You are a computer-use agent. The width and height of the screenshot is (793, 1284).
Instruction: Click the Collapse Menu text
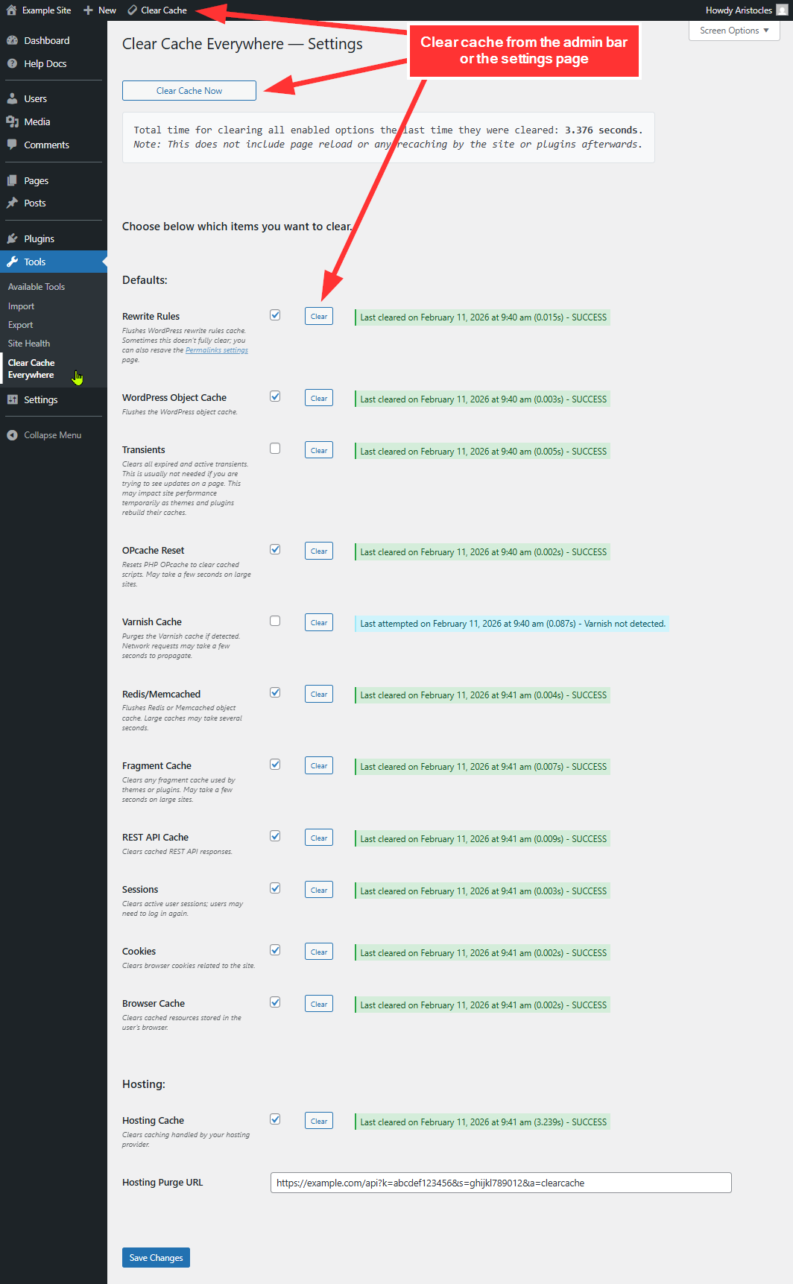pyautogui.click(x=53, y=435)
